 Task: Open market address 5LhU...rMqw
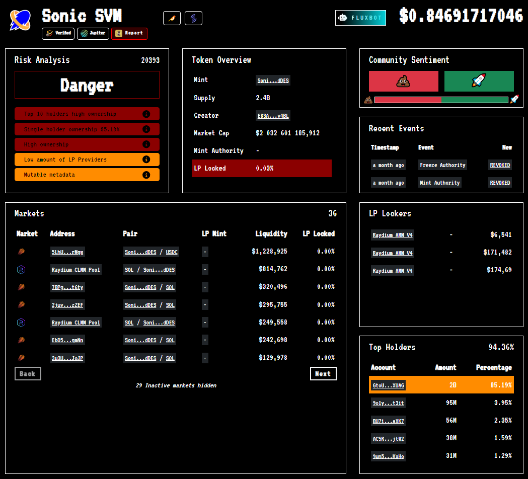pos(67,252)
